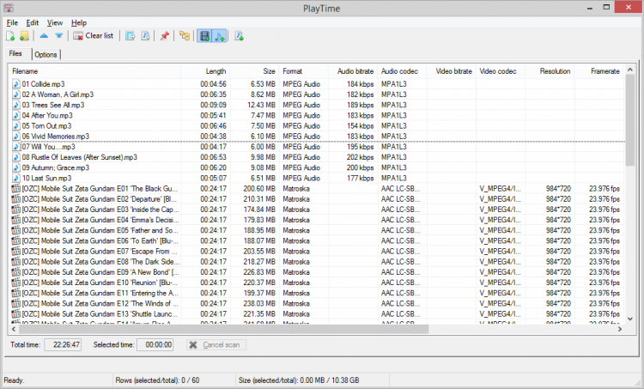This screenshot has height=389, width=644.
Task: Click the Selected time value field
Action: pos(155,344)
